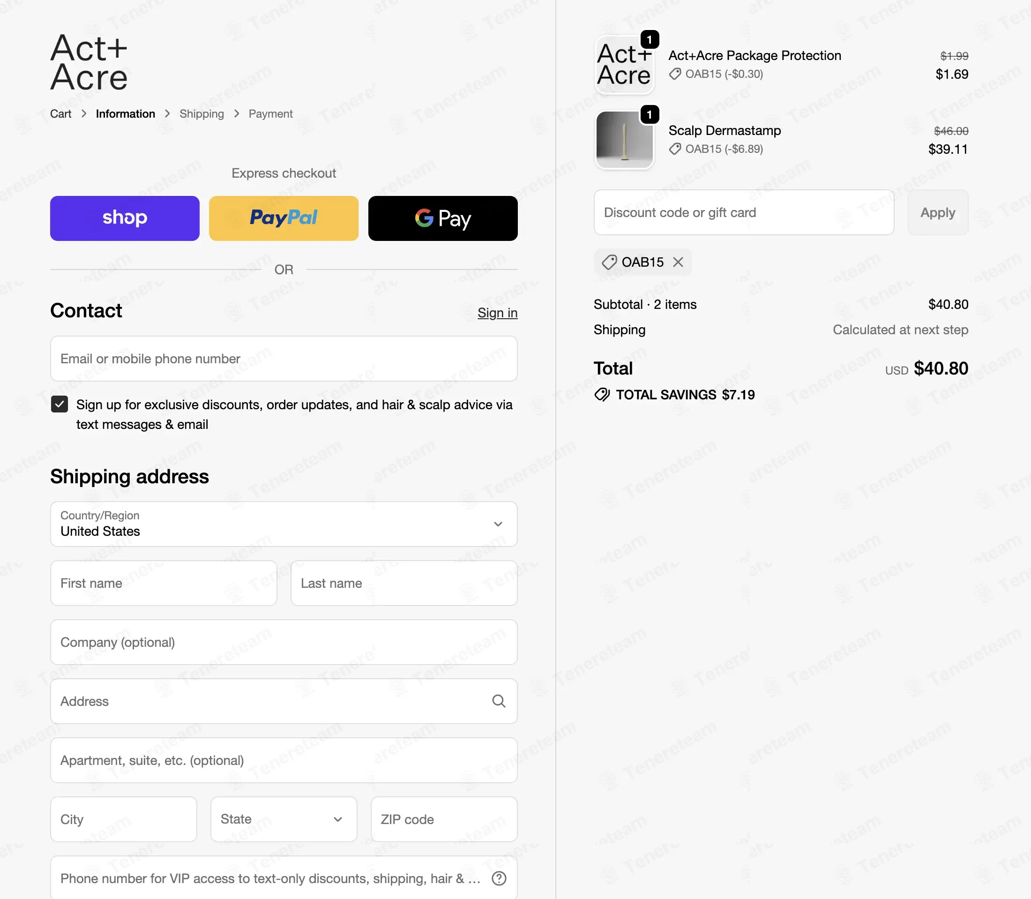
Task: Click the 'Subtotal · 2 items' label
Action: 645,304
